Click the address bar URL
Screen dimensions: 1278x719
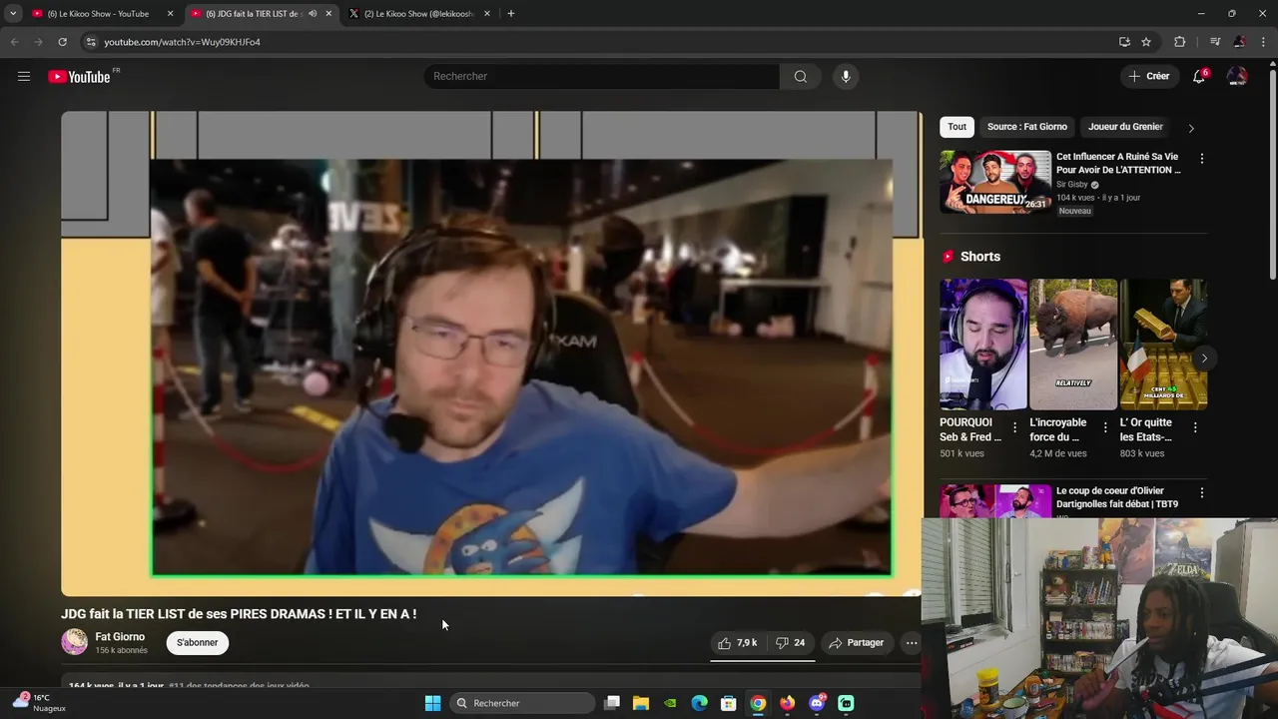point(182,42)
